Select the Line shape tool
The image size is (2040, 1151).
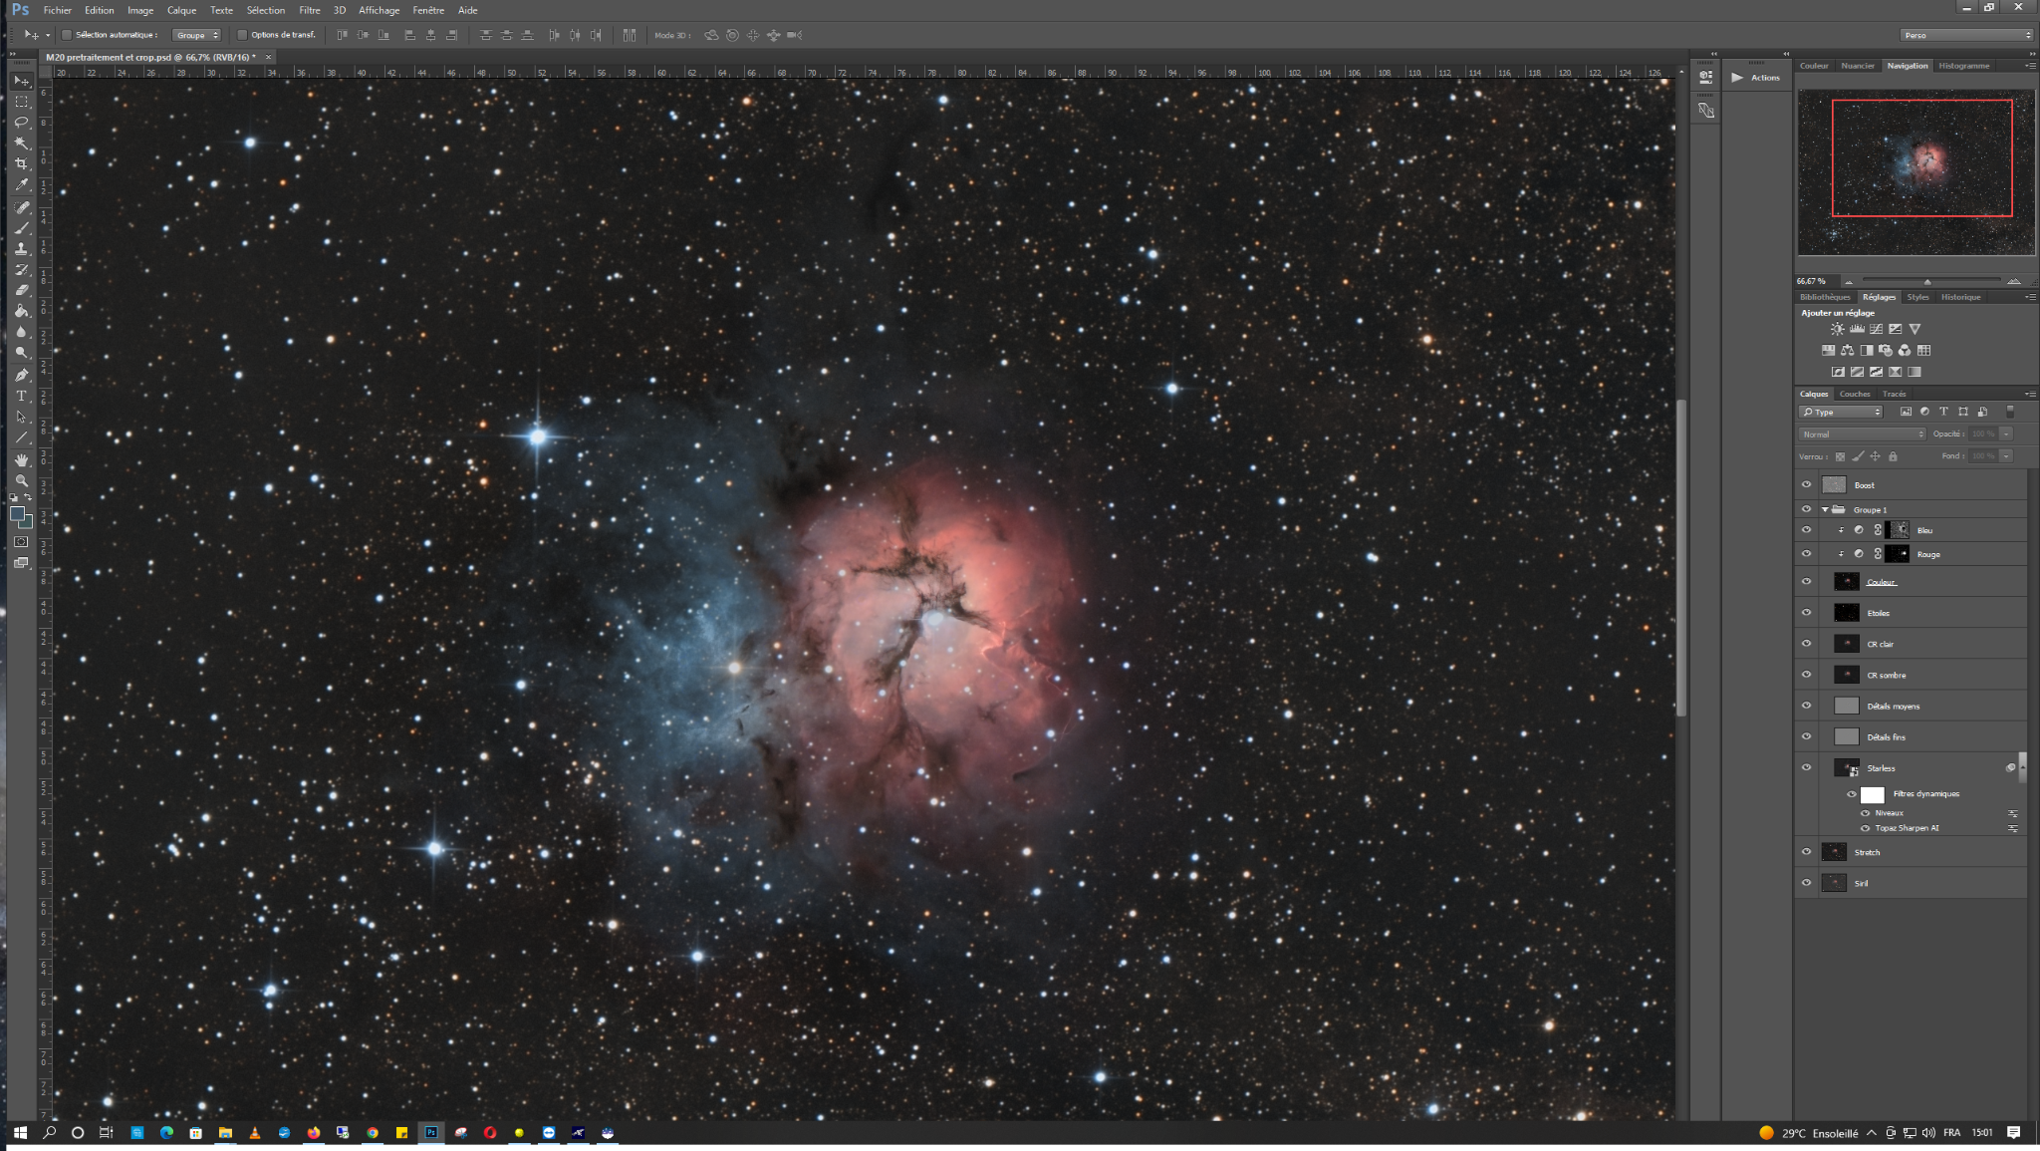(21, 437)
